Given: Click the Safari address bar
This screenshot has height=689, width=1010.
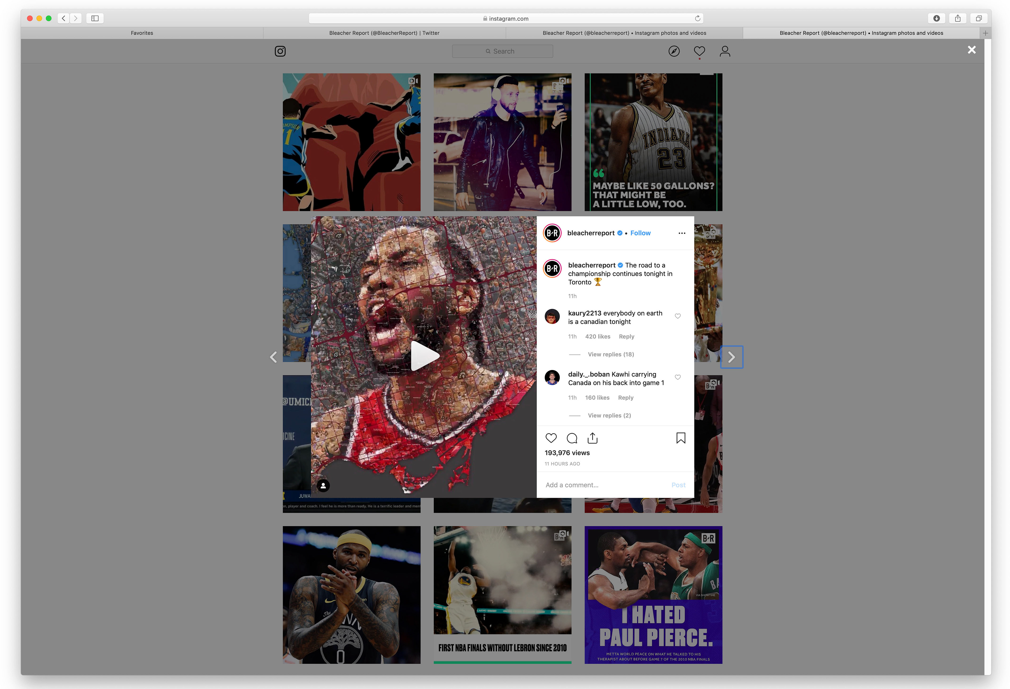Looking at the screenshot, I should coord(506,18).
